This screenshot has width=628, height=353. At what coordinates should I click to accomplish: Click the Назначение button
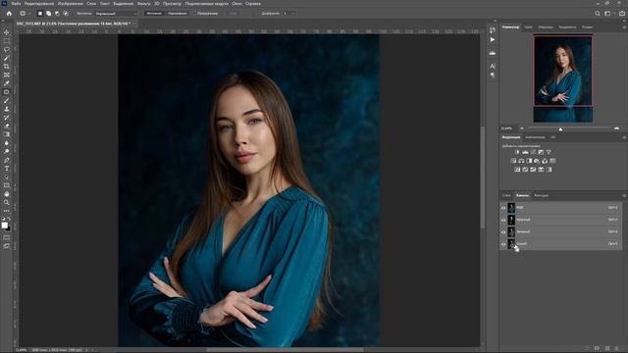[x=177, y=13]
